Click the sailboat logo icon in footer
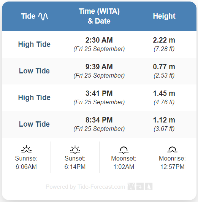Image resolution: width=198 pixels, height=202 pixels. pos(149,186)
